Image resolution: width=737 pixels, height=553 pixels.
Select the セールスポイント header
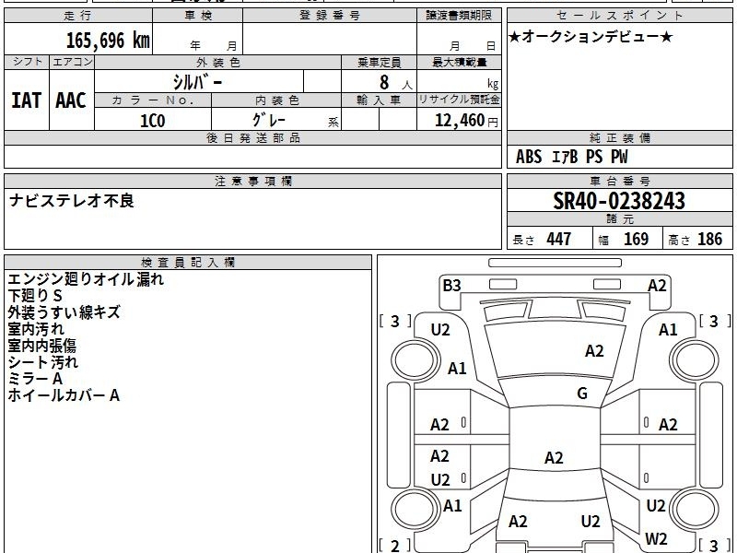[619, 16]
